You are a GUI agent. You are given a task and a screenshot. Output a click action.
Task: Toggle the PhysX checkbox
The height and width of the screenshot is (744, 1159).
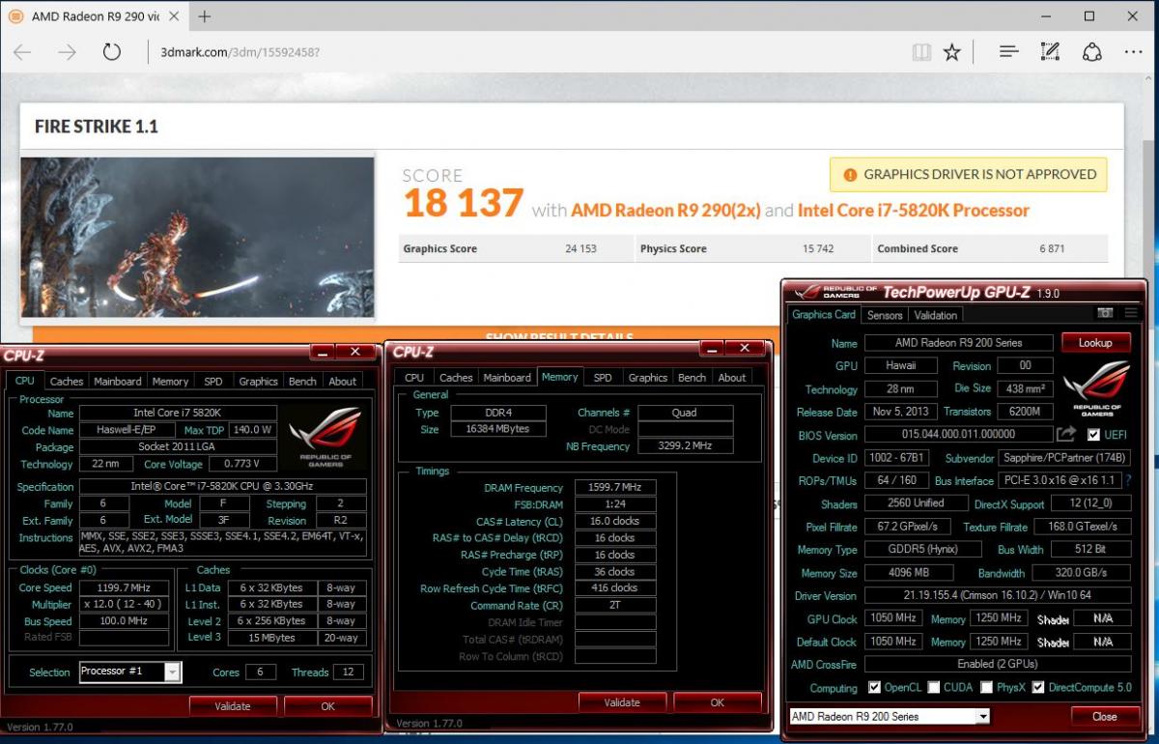click(x=986, y=687)
